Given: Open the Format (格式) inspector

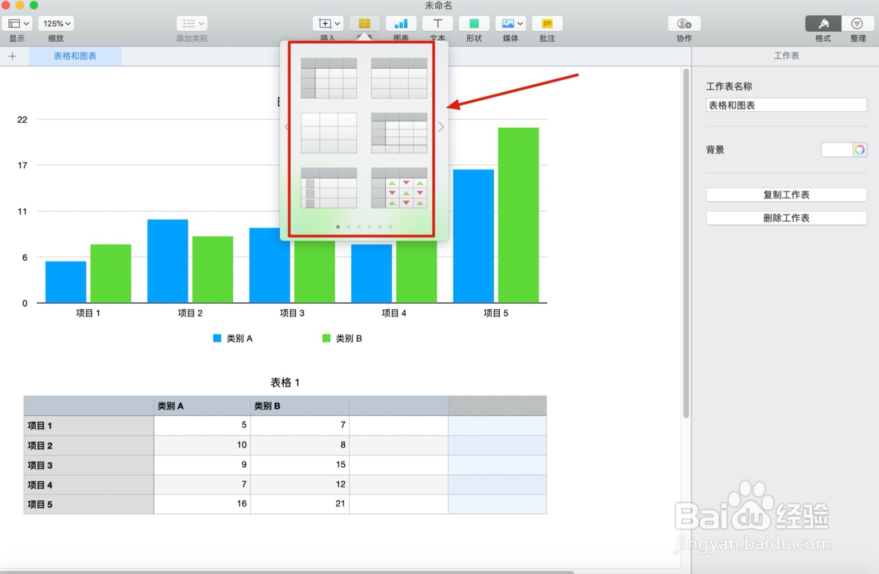Looking at the screenshot, I should click(x=823, y=24).
